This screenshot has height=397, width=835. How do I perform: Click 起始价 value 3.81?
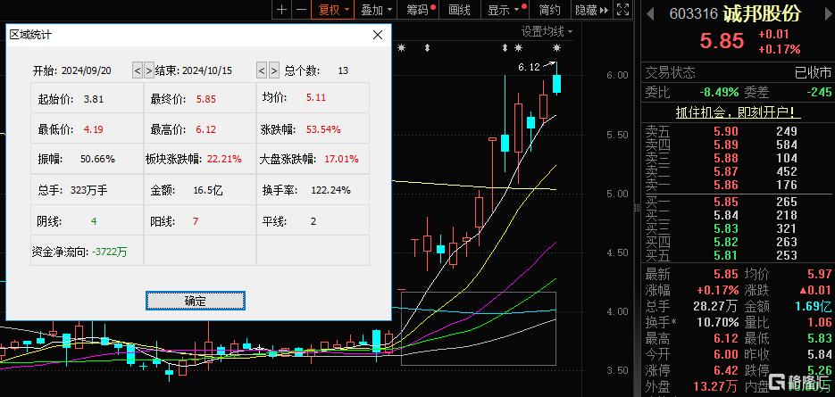94,99
